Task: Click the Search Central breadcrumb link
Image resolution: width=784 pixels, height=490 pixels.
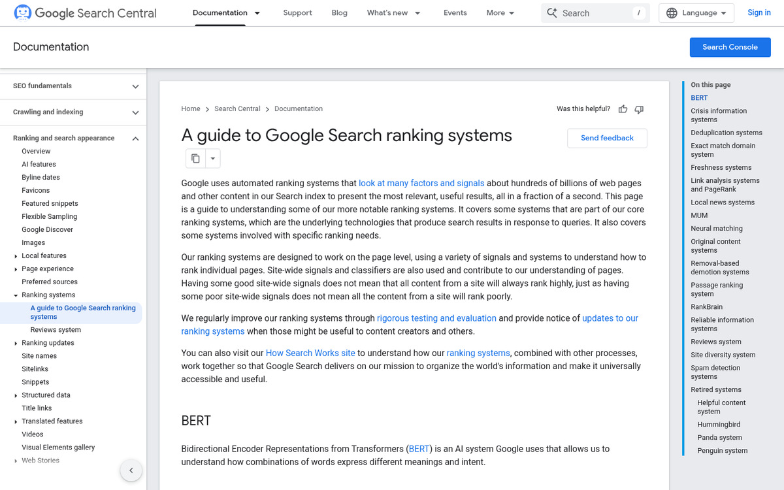Action: (237, 109)
